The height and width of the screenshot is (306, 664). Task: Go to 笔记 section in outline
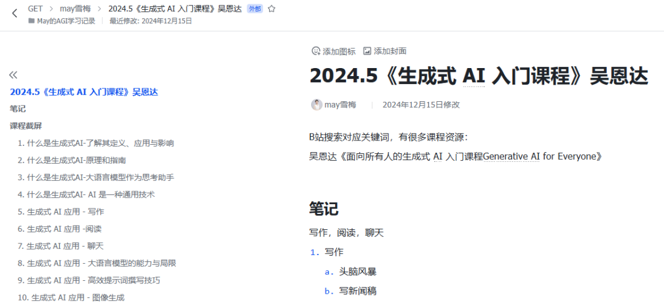pos(18,109)
